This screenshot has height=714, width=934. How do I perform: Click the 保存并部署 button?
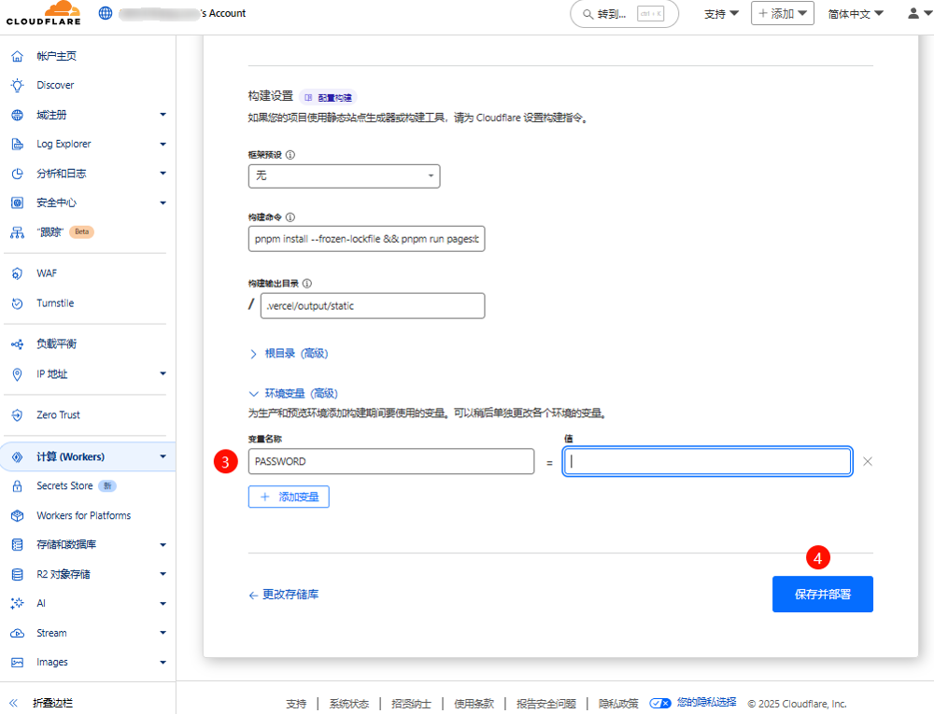[x=822, y=594]
